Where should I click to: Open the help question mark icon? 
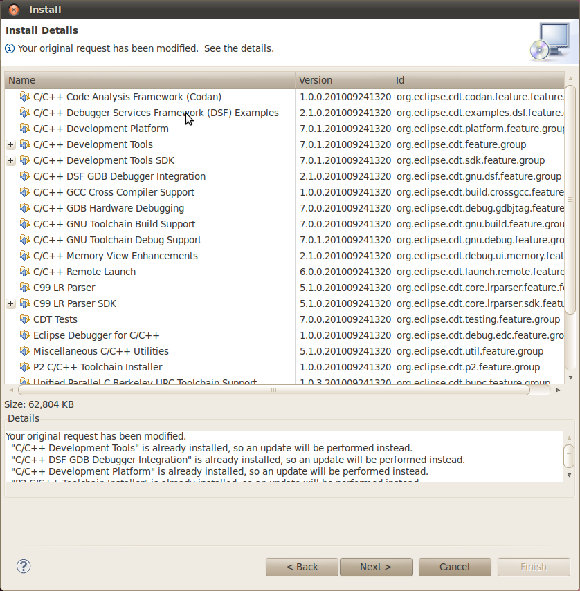24,566
